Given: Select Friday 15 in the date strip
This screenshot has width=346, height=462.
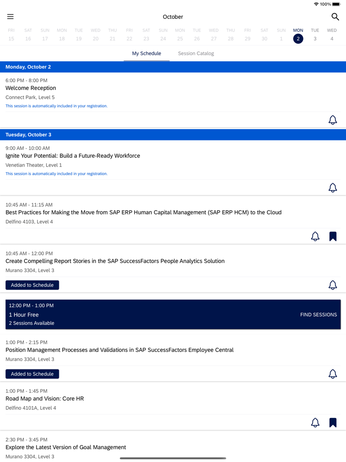Looking at the screenshot, I should pyautogui.click(x=11, y=35).
